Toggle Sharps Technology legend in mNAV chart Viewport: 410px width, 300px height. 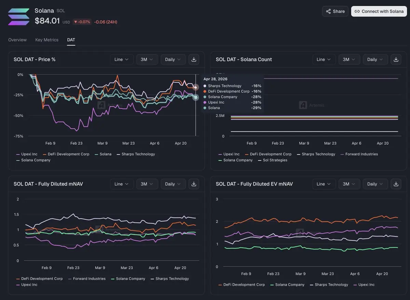pos(169,279)
